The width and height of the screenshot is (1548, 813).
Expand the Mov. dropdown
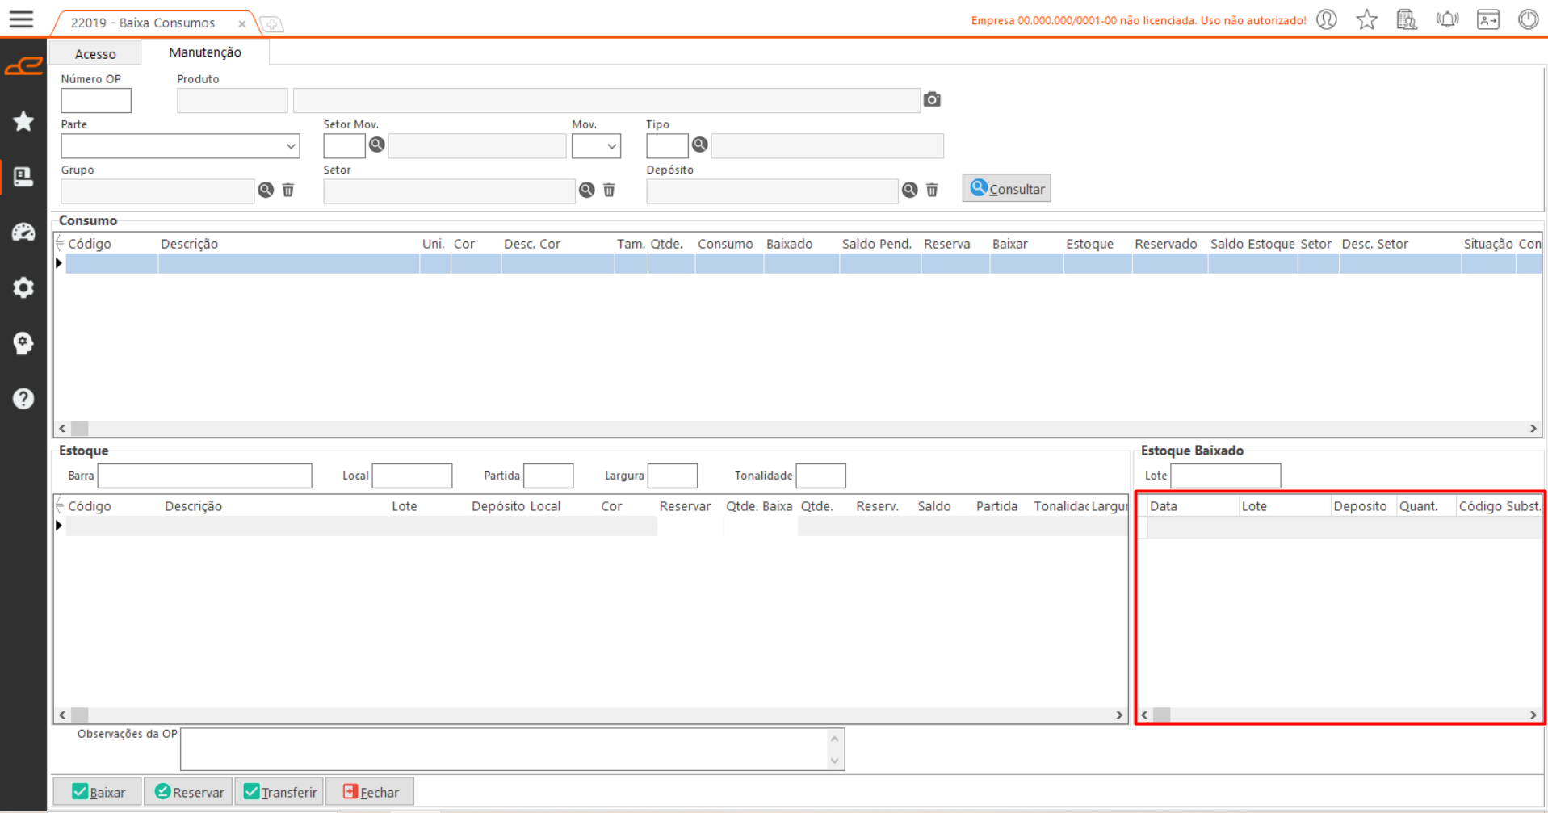click(611, 146)
